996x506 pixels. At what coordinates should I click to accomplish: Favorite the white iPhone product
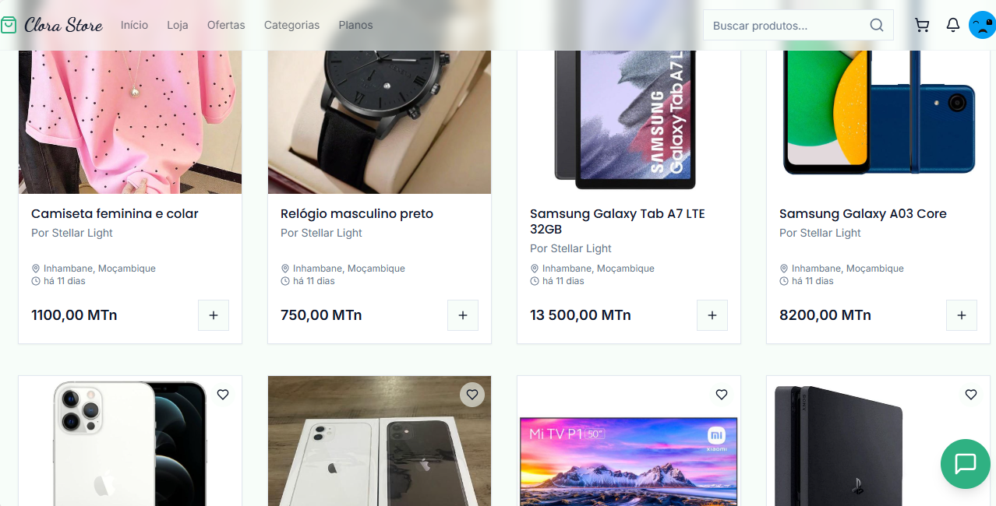tap(223, 395)
